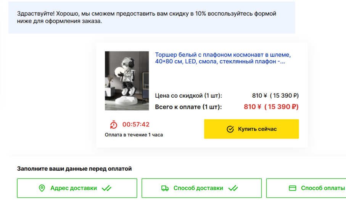Open the Торшер белый product title link
Screen dimensions: 346x200
coord(223,58)
